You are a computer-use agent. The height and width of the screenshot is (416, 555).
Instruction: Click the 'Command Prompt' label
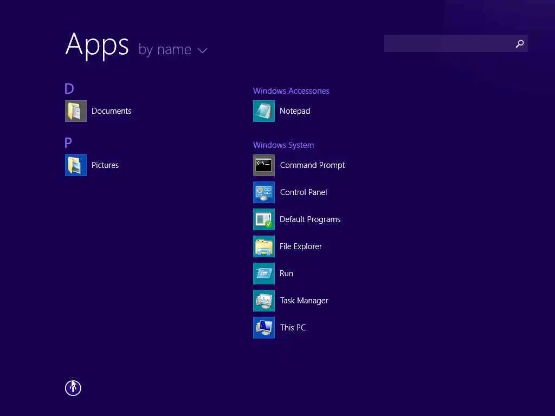312,165
